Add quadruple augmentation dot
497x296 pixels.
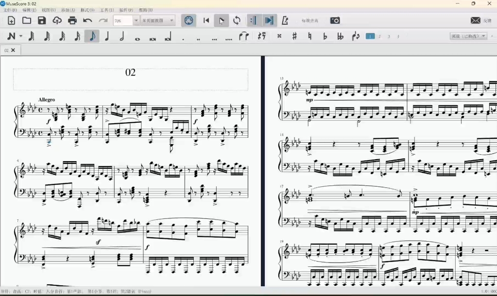pyautogui.click(x=228, y=39)
